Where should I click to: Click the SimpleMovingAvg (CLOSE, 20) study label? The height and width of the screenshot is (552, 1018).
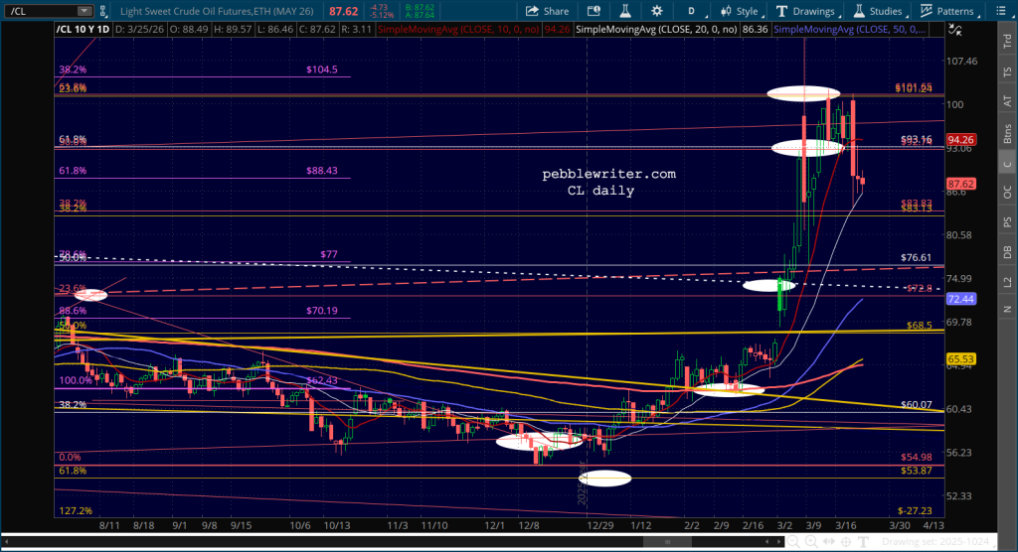[x=656, y=29]
